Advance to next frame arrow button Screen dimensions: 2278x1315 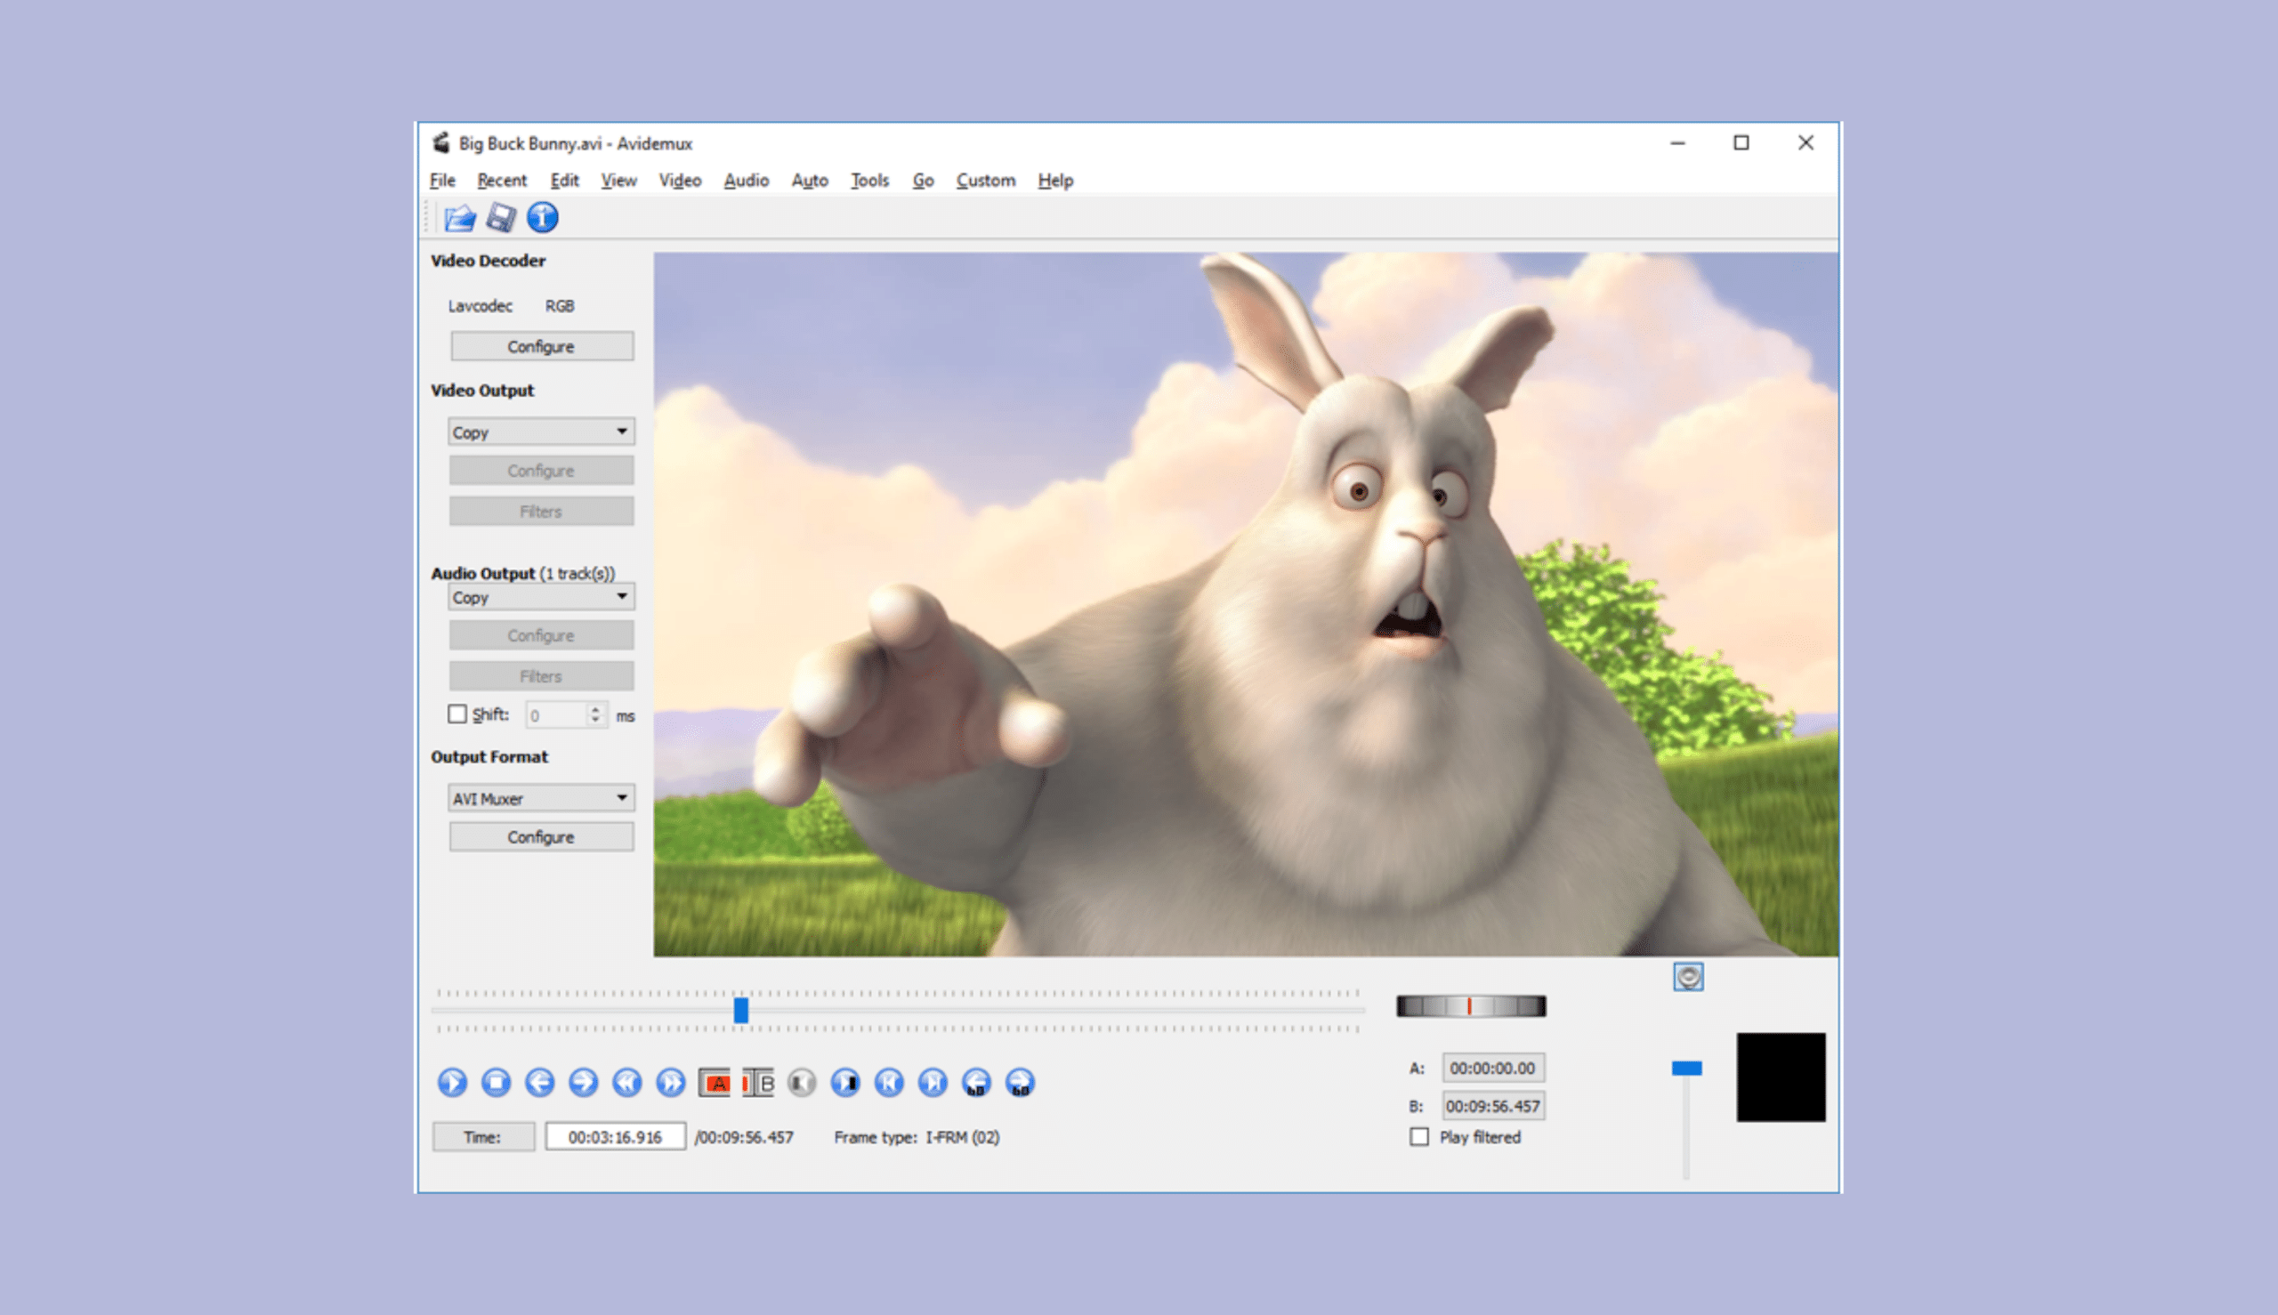click(x=583, y=1082)
